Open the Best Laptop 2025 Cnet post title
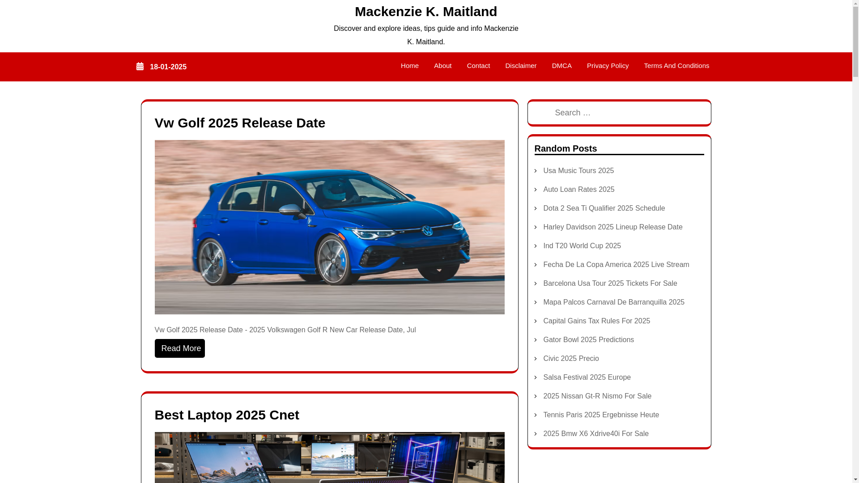This screenshot has height=483, width=859. pyautogui.click(x=227, y=415)
